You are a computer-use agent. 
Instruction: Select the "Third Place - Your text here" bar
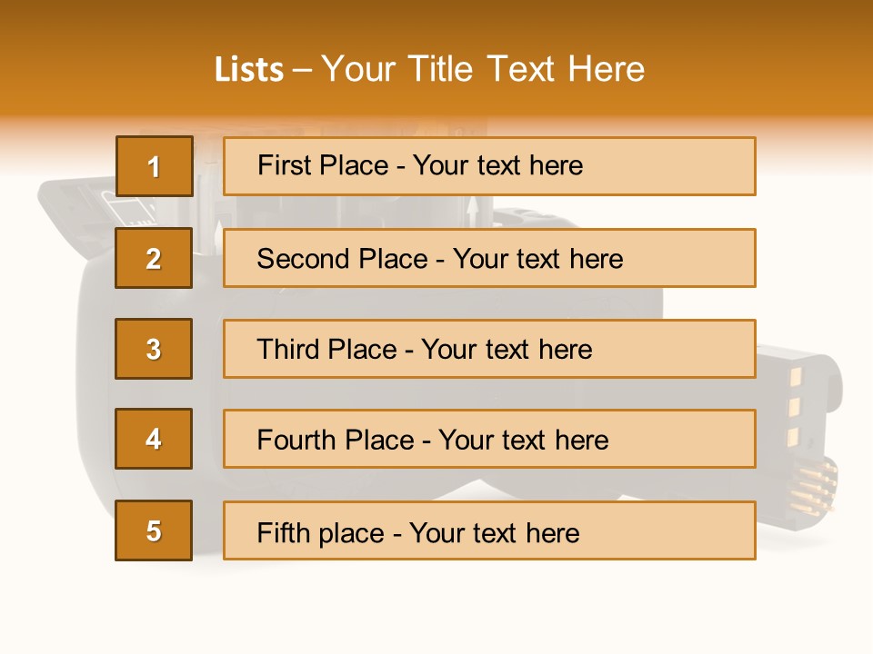click(489, 349)
